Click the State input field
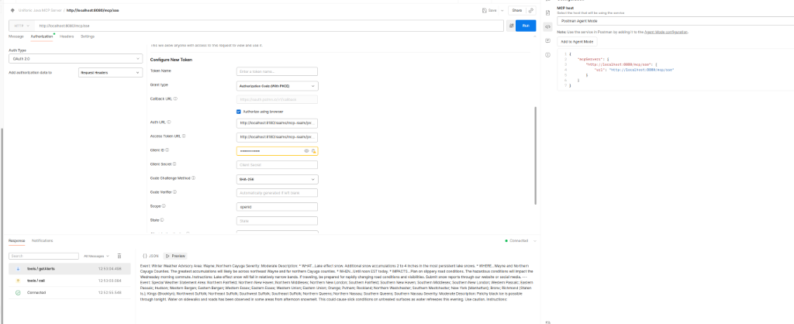Viewport: 794px width, 324px height. [277, 221]
